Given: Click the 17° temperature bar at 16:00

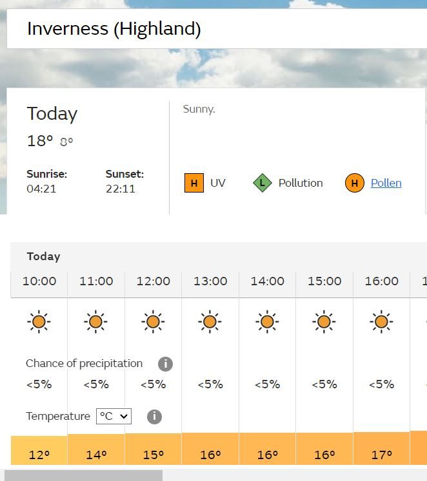Looking at the screenshot, I should click(x=382, y=449).
